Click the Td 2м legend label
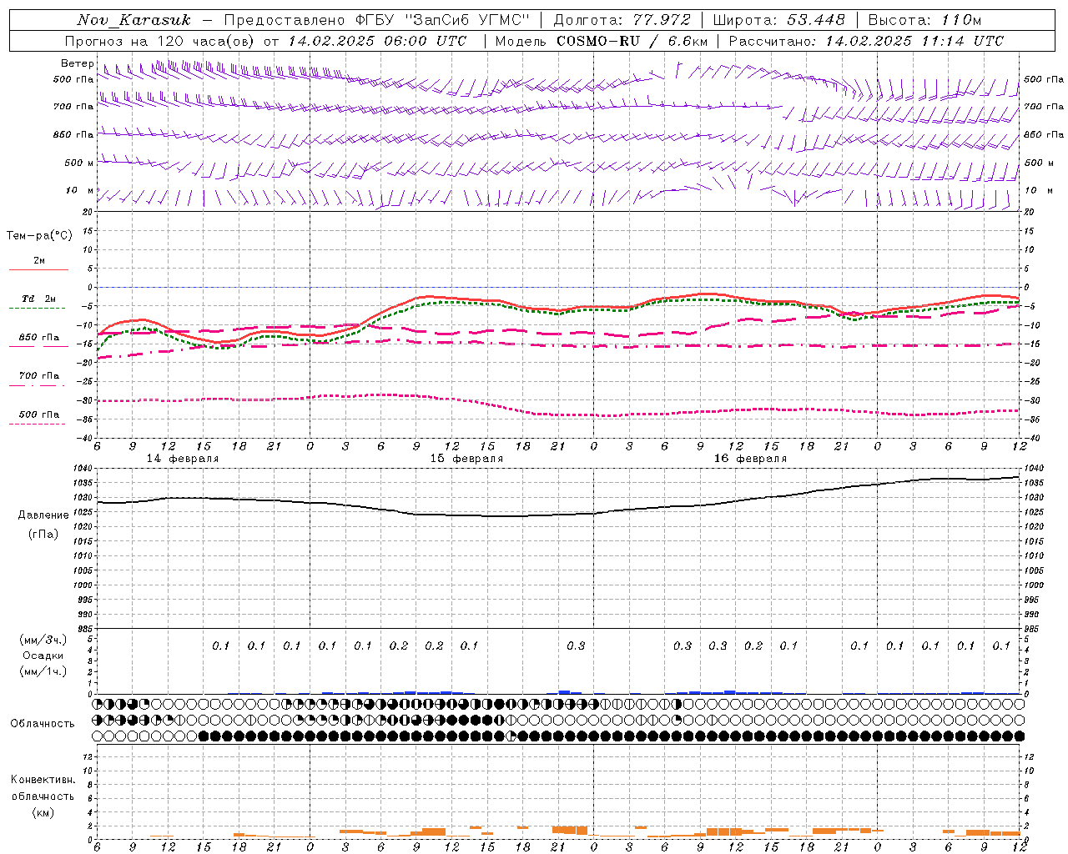The width and height of the screenshot is (1068, 854). [x=39, y=299]
